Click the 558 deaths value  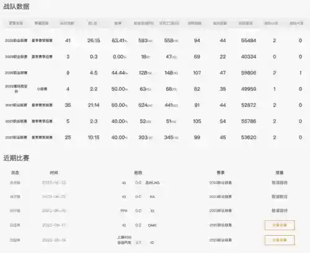pyautogui.click(x=171, y=40)
